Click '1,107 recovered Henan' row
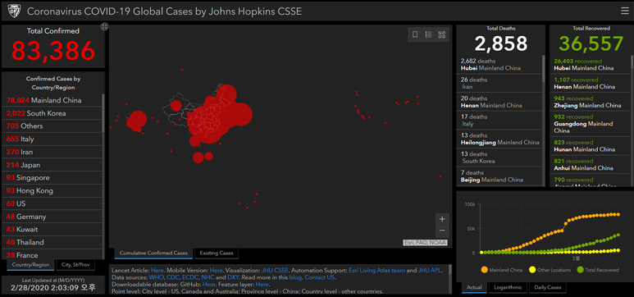634x297 pixels. click(591, 84)
